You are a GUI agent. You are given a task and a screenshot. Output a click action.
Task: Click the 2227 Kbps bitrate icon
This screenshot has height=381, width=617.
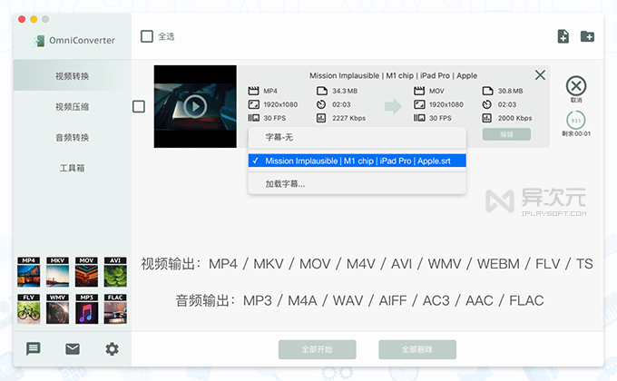tap(321, 118)
